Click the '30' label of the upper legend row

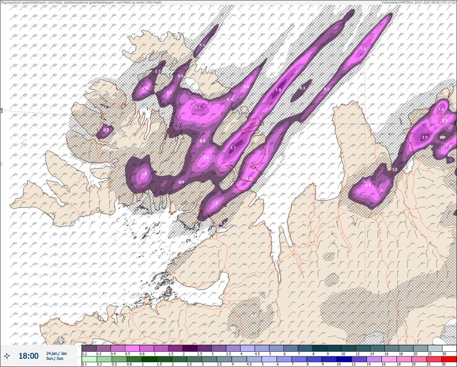[444, 353]
